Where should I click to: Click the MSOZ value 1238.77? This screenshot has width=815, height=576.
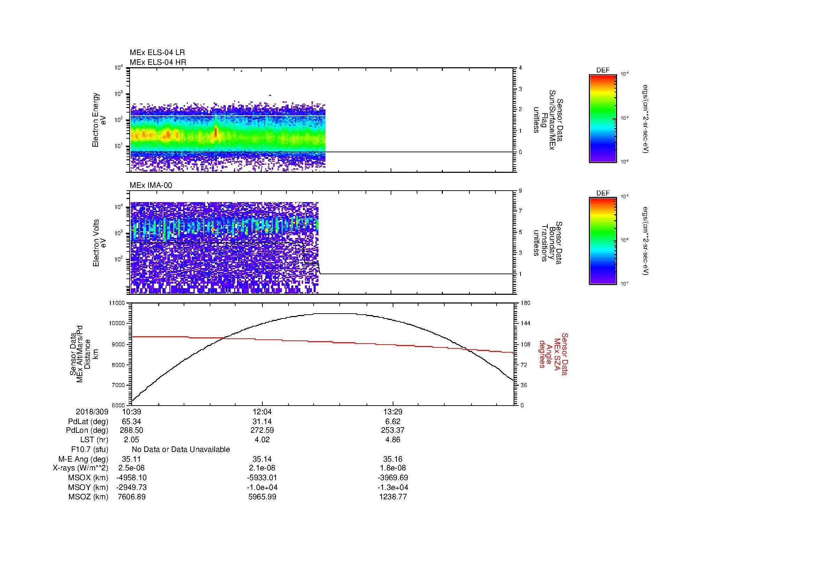pos(393,497)
